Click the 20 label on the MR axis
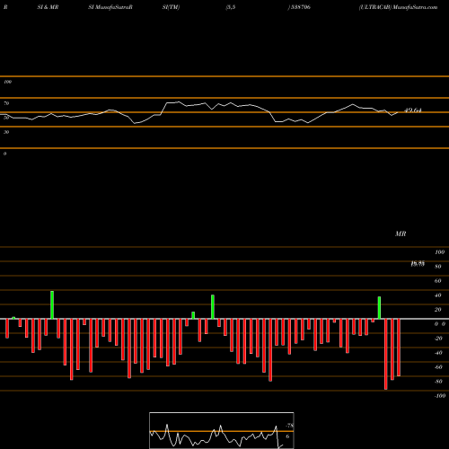 point(438,310)
